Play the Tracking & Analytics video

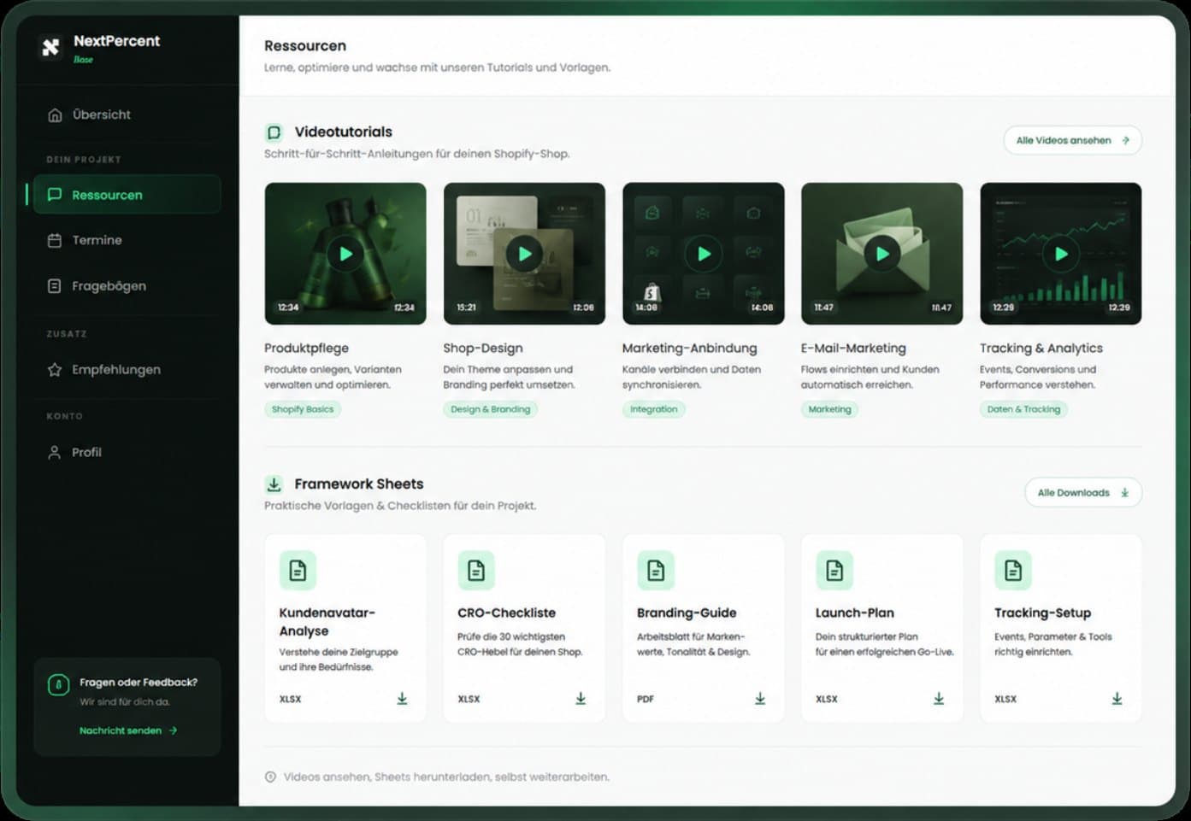click(1060, 254)
